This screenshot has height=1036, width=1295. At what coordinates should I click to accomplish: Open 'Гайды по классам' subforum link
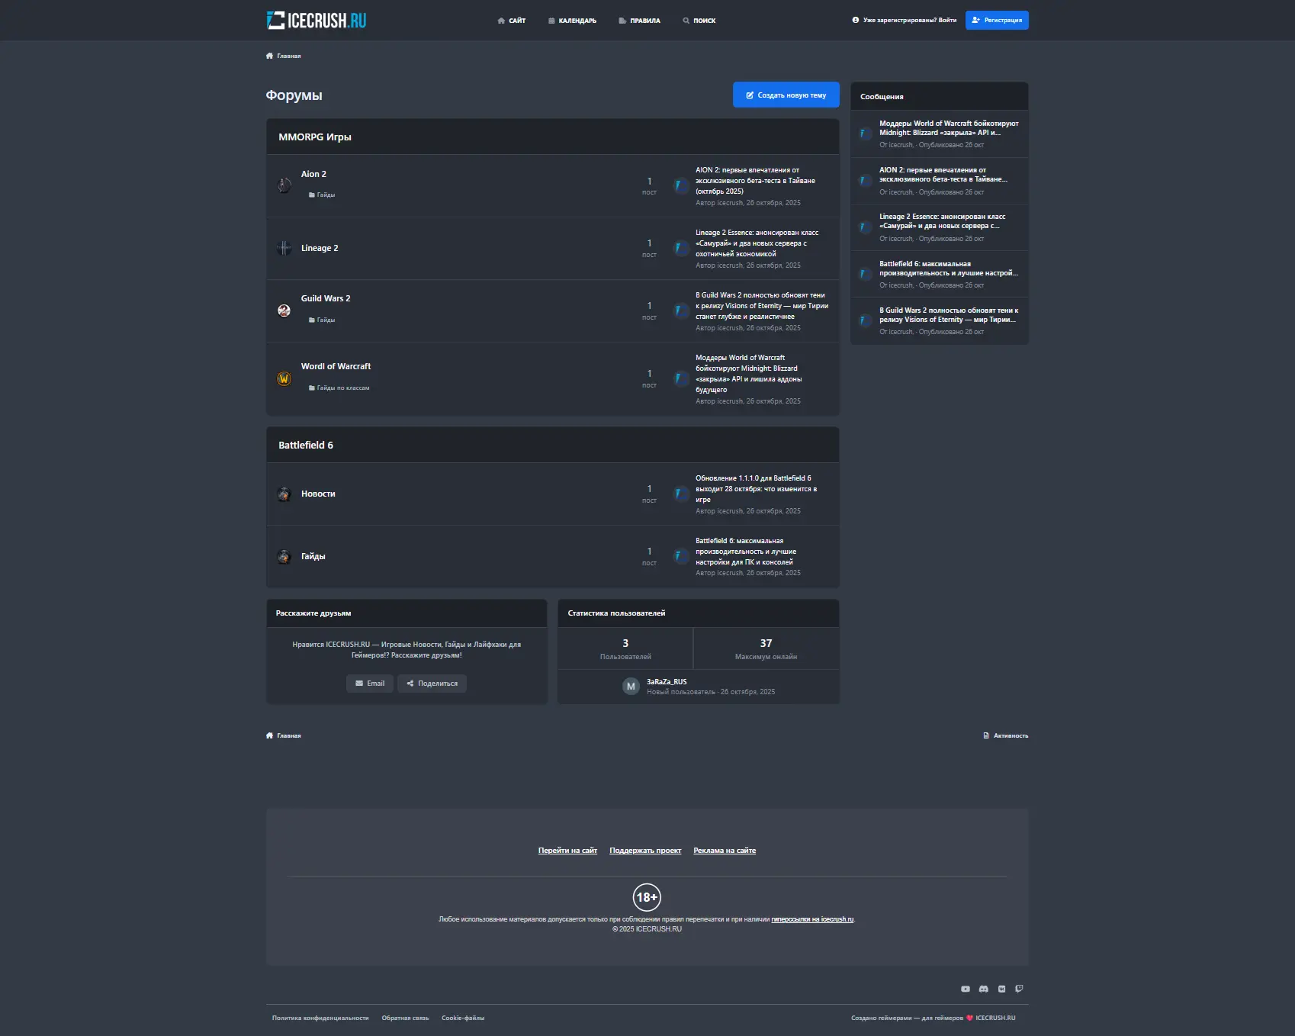point(339,388)
